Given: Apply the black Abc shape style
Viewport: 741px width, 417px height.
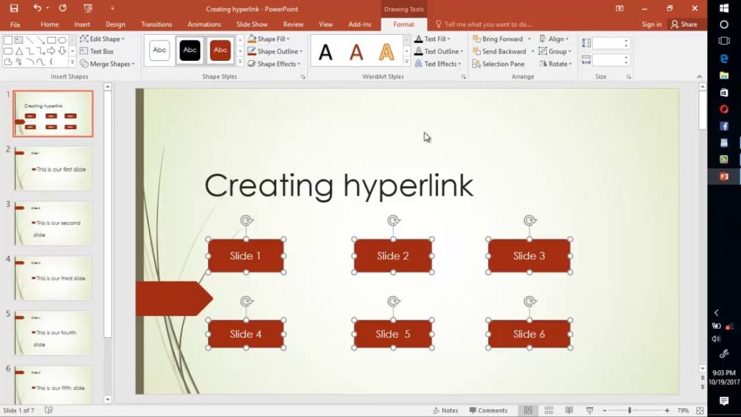Looking at the screenshot, I should click(190, 50).
